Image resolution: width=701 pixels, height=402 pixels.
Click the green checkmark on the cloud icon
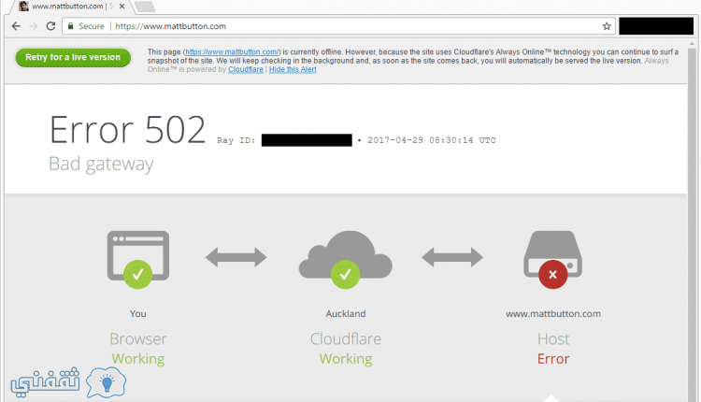[x=345, y=274]
